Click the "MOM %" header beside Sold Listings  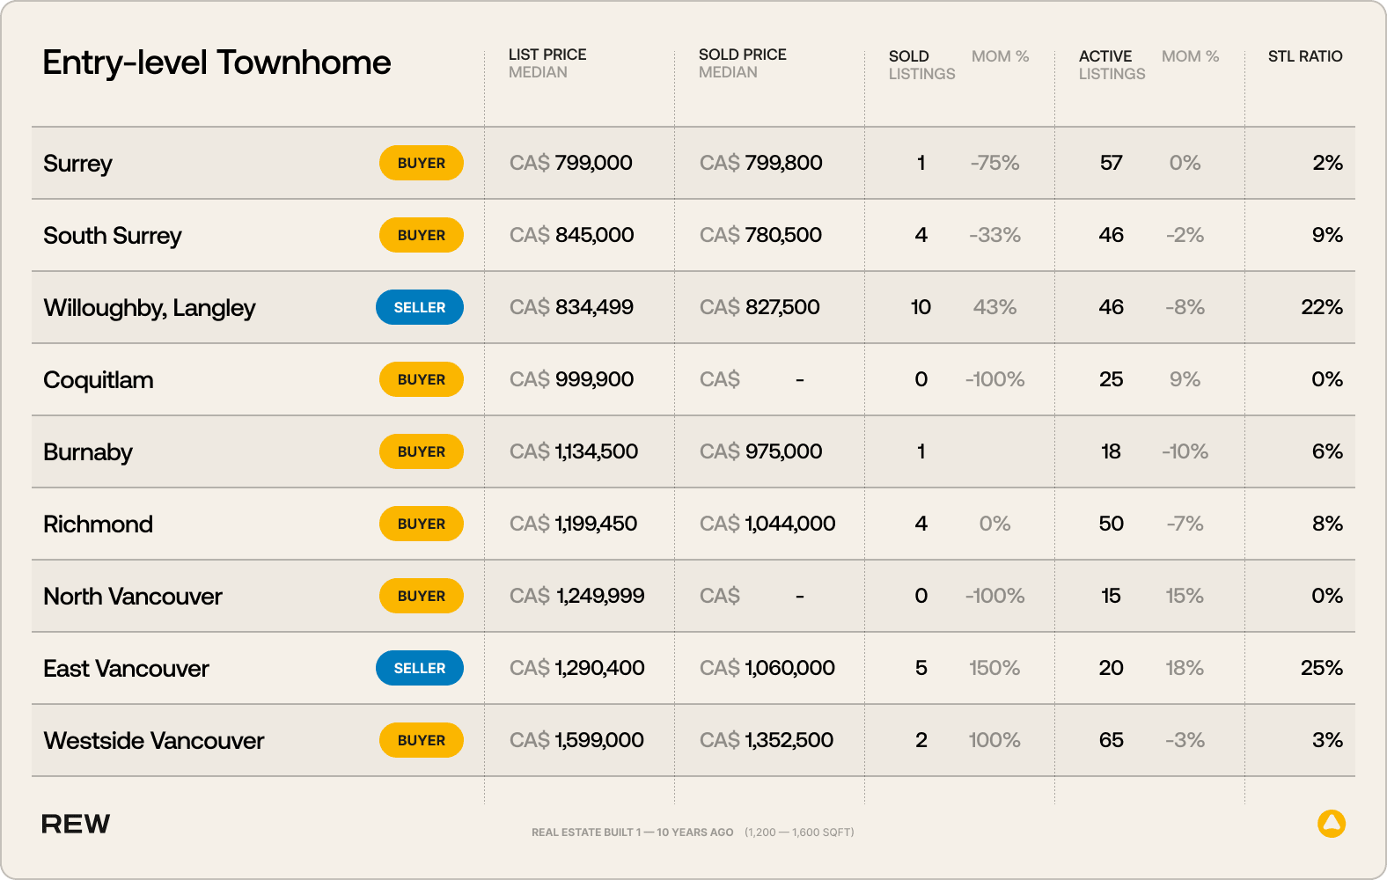pyautogui.click(x=1001, y=56)
